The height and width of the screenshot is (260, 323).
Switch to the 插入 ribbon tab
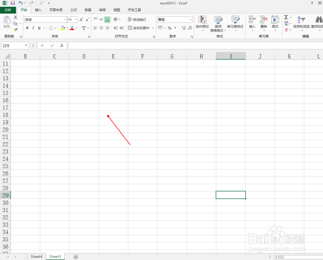click(38, 10)
